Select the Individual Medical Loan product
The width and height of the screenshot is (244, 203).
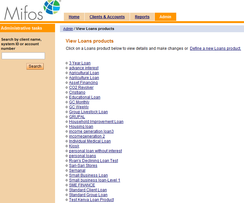click(90, 141)
